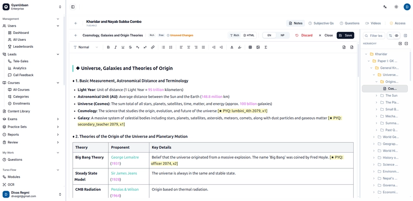
Task: Collapse the Kharidar folder in hierarchy
Action: pos(366,54)
